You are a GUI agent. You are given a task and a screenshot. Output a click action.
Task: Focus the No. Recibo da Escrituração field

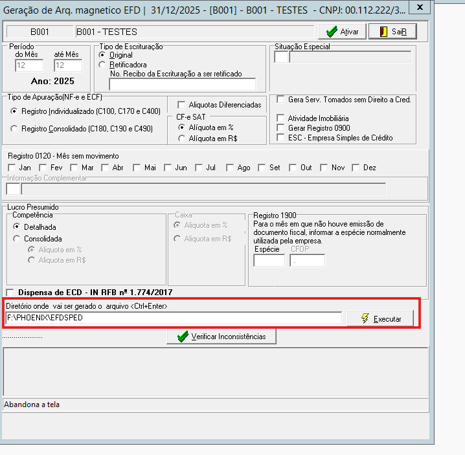tap(183, 85)
